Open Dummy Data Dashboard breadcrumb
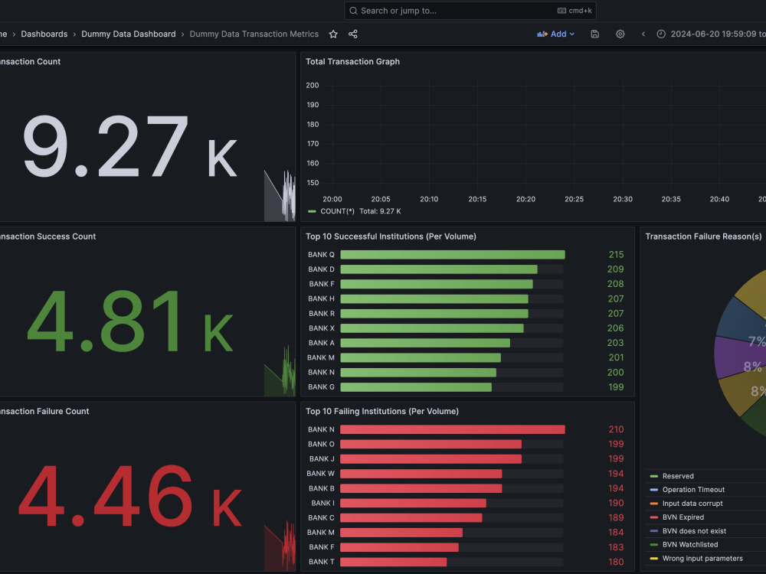This screenshot has width=766, height=574. 129,34
